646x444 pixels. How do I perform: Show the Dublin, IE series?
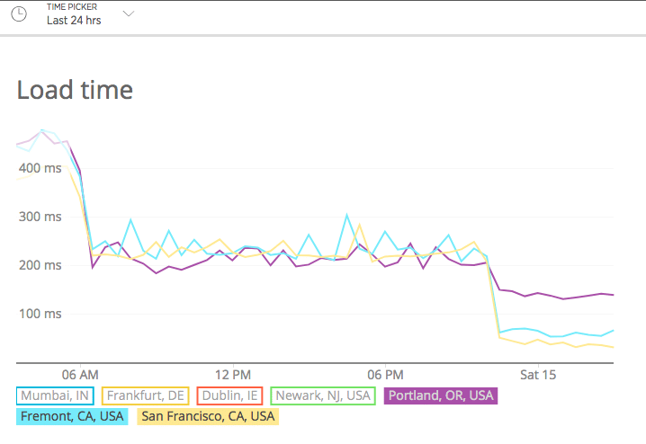[x=229, y=395]
